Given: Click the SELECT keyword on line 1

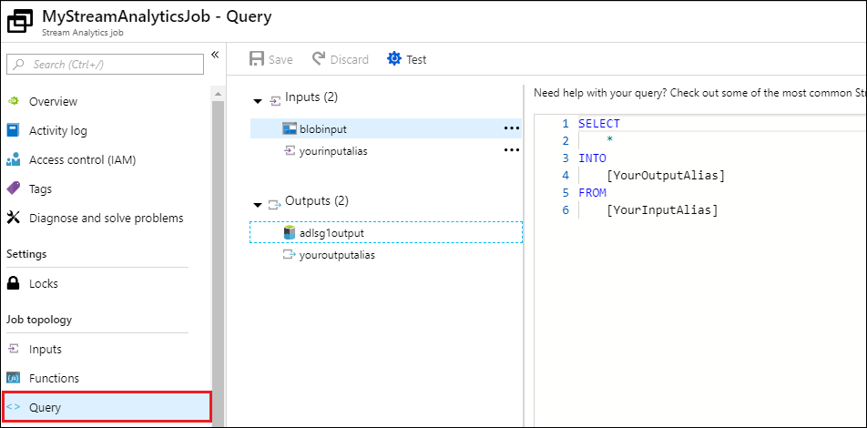Looking at the screenshot, I should (x=599, y=123).
